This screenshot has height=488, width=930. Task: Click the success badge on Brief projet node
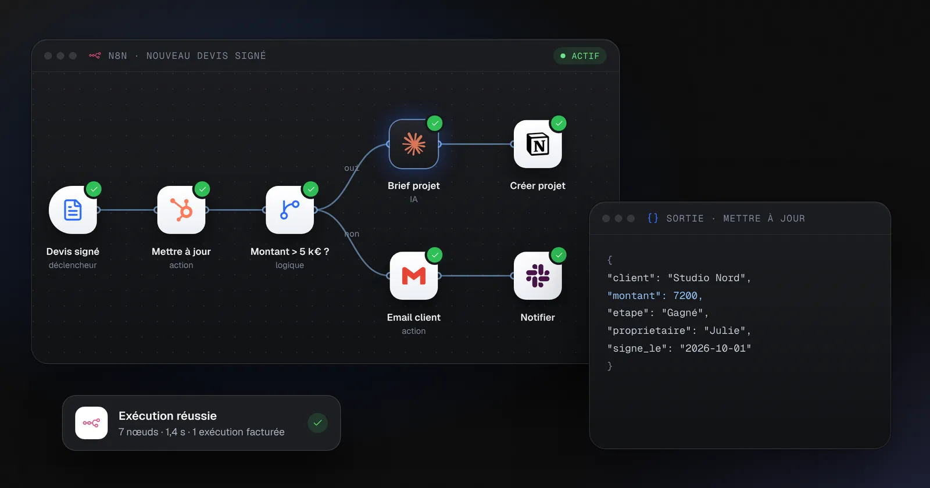435,123
